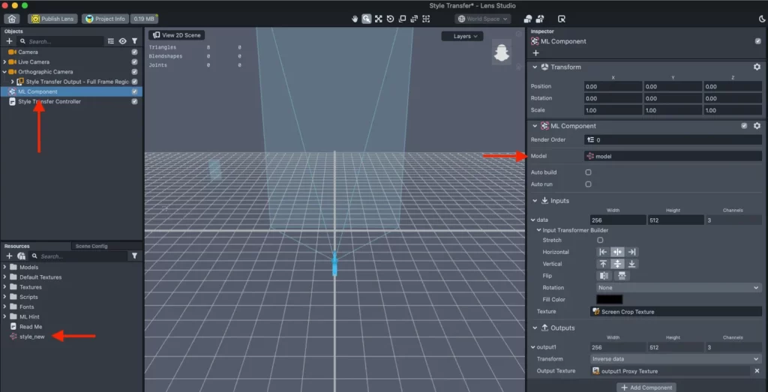The width and height of the screenshot is (768, 392).
Task: Click the Snapchat ghost preview icon
Action: click(502, 52)
